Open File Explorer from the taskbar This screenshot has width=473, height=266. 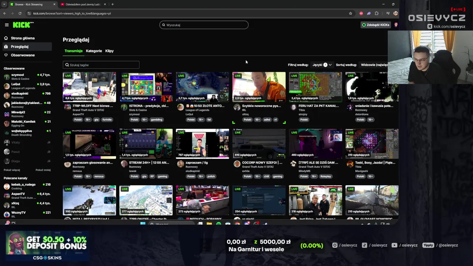click(x=209, y=224)
